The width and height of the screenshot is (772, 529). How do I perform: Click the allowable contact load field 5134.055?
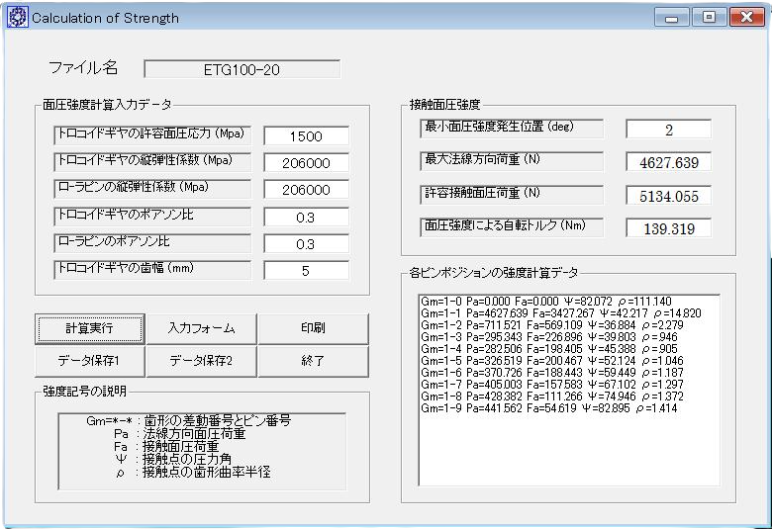click(x=668, y=196)
